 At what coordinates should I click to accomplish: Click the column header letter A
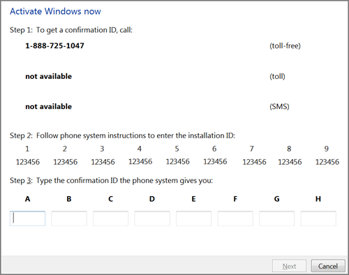27,199
